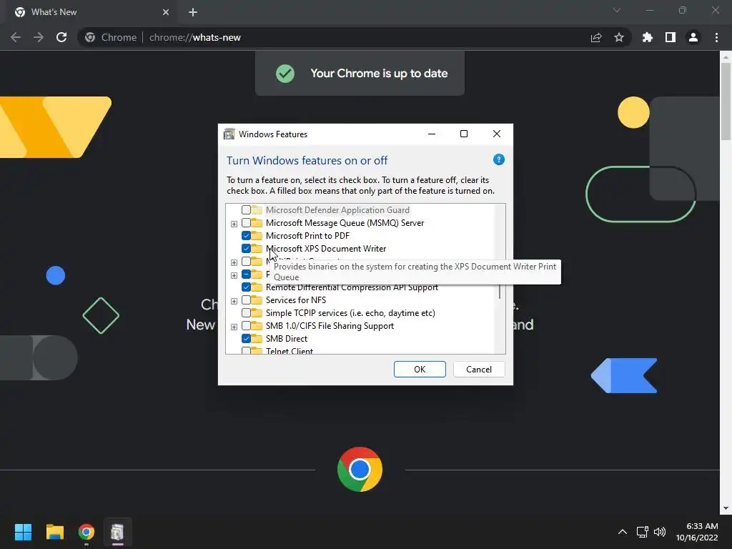Screen dimensions: 732x549
Task: Maximize the Windows Features dialog
Action: pos(463,134)
